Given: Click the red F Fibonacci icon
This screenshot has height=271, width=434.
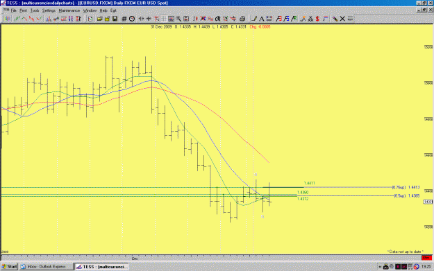Looking at the screenshot, I should click(x=278, y=19).
